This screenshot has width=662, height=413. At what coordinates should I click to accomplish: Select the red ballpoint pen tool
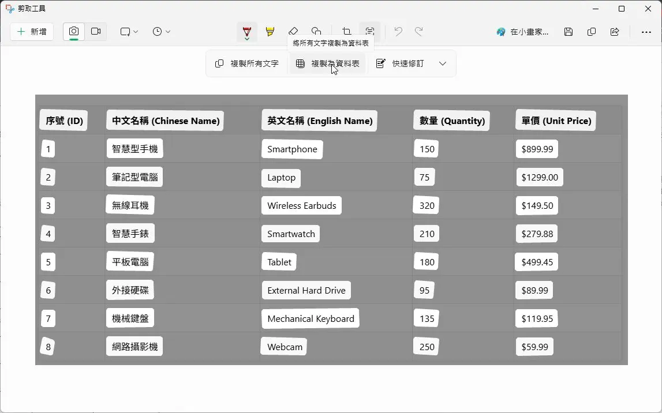pyautogui.click(x=247, y=32)
